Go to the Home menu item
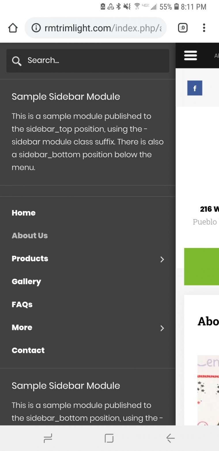Viewport: 219px width, 451px height. [x=24, y=213]
